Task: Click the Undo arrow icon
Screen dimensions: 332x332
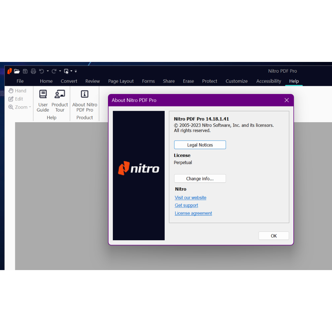Action: (x=41, y=71)
